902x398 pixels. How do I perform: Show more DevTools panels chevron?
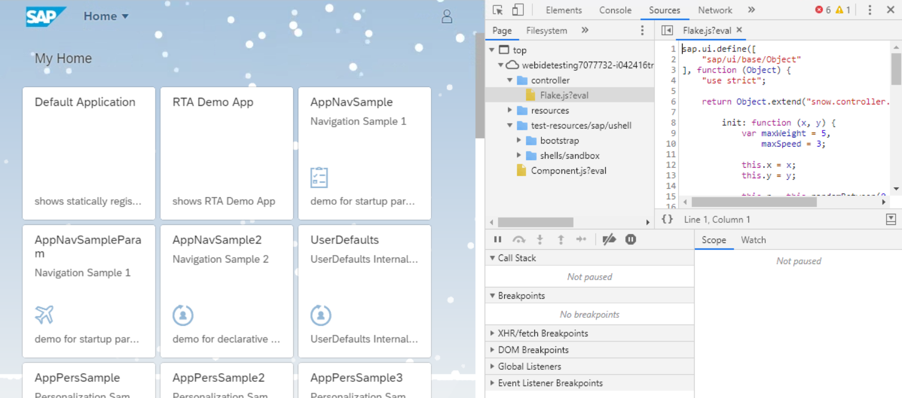[751, 10]
